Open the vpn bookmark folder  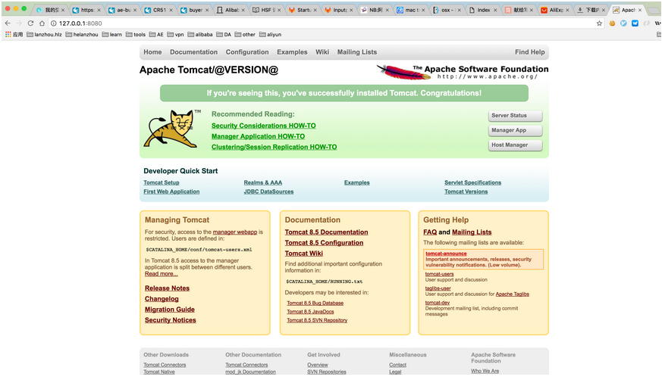(176, 35)
